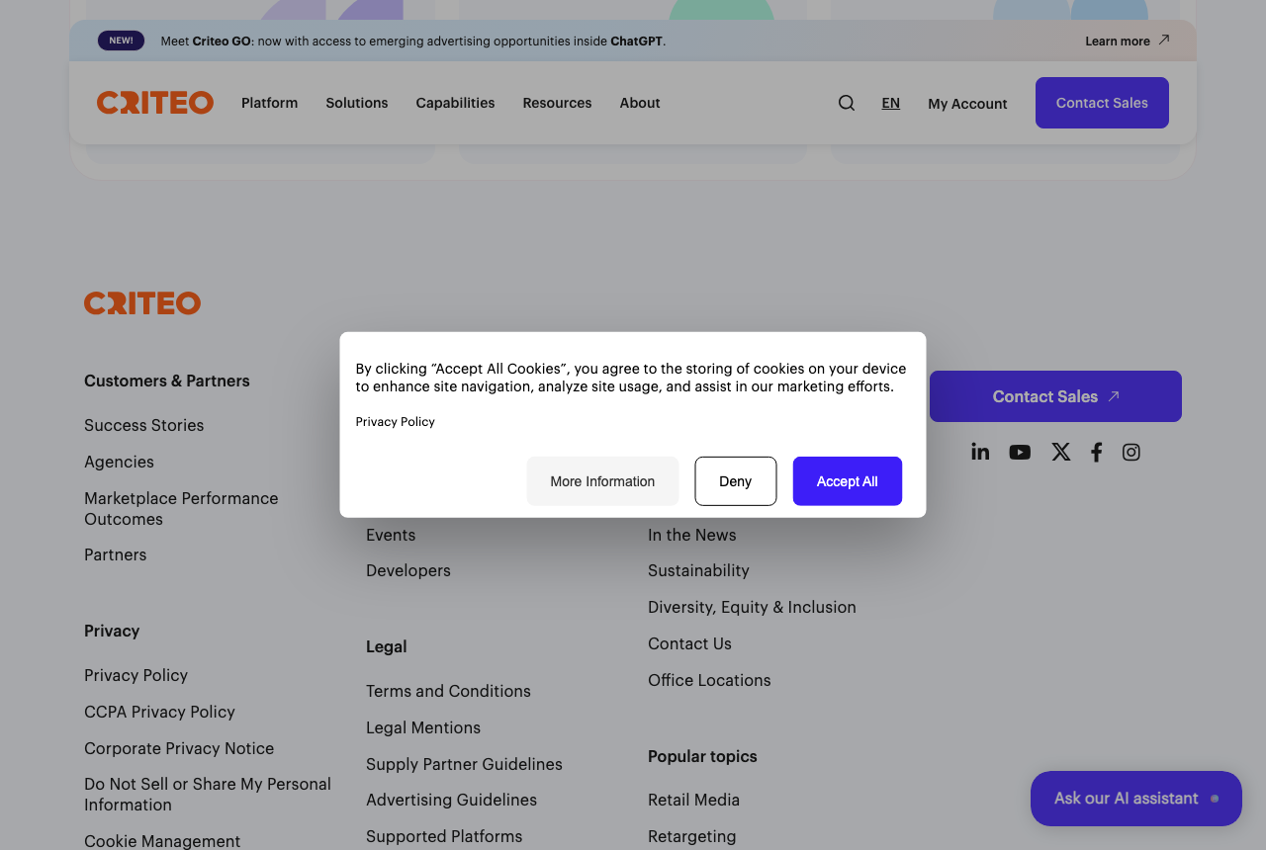Open the Instagram social icon
1266x850 pixels.
tap(1131, 452)
